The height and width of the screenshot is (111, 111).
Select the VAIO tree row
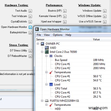pyautogui.click(x=73, y=48)
